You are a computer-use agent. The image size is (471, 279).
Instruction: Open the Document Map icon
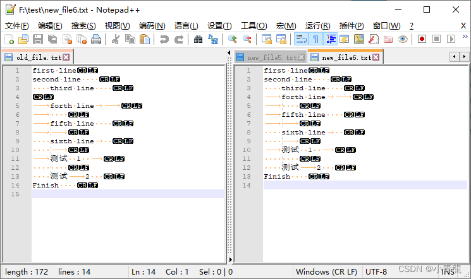359,39
